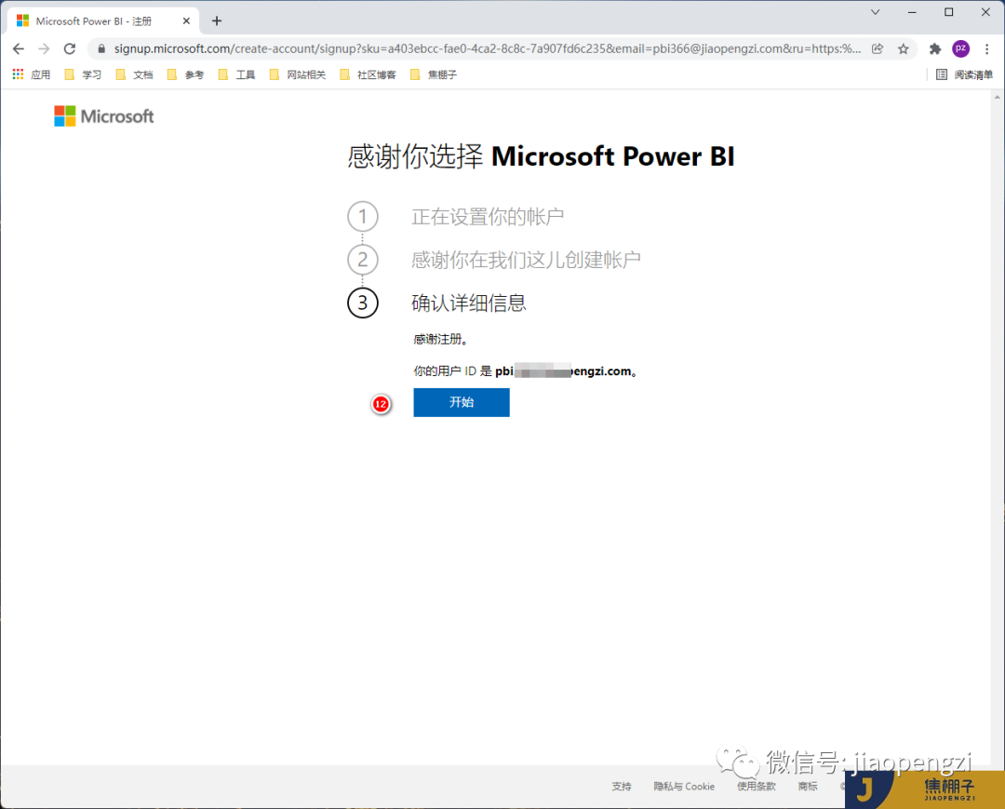Click the 你的用户 ID 是 text line
This screenshot has height=809, width=1005.
pyautogui.click(x=526, y=371)
